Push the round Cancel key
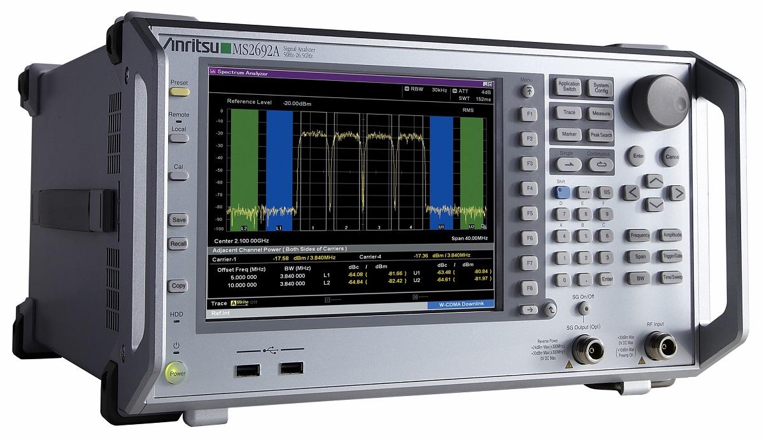 click(x=672, y=156)
